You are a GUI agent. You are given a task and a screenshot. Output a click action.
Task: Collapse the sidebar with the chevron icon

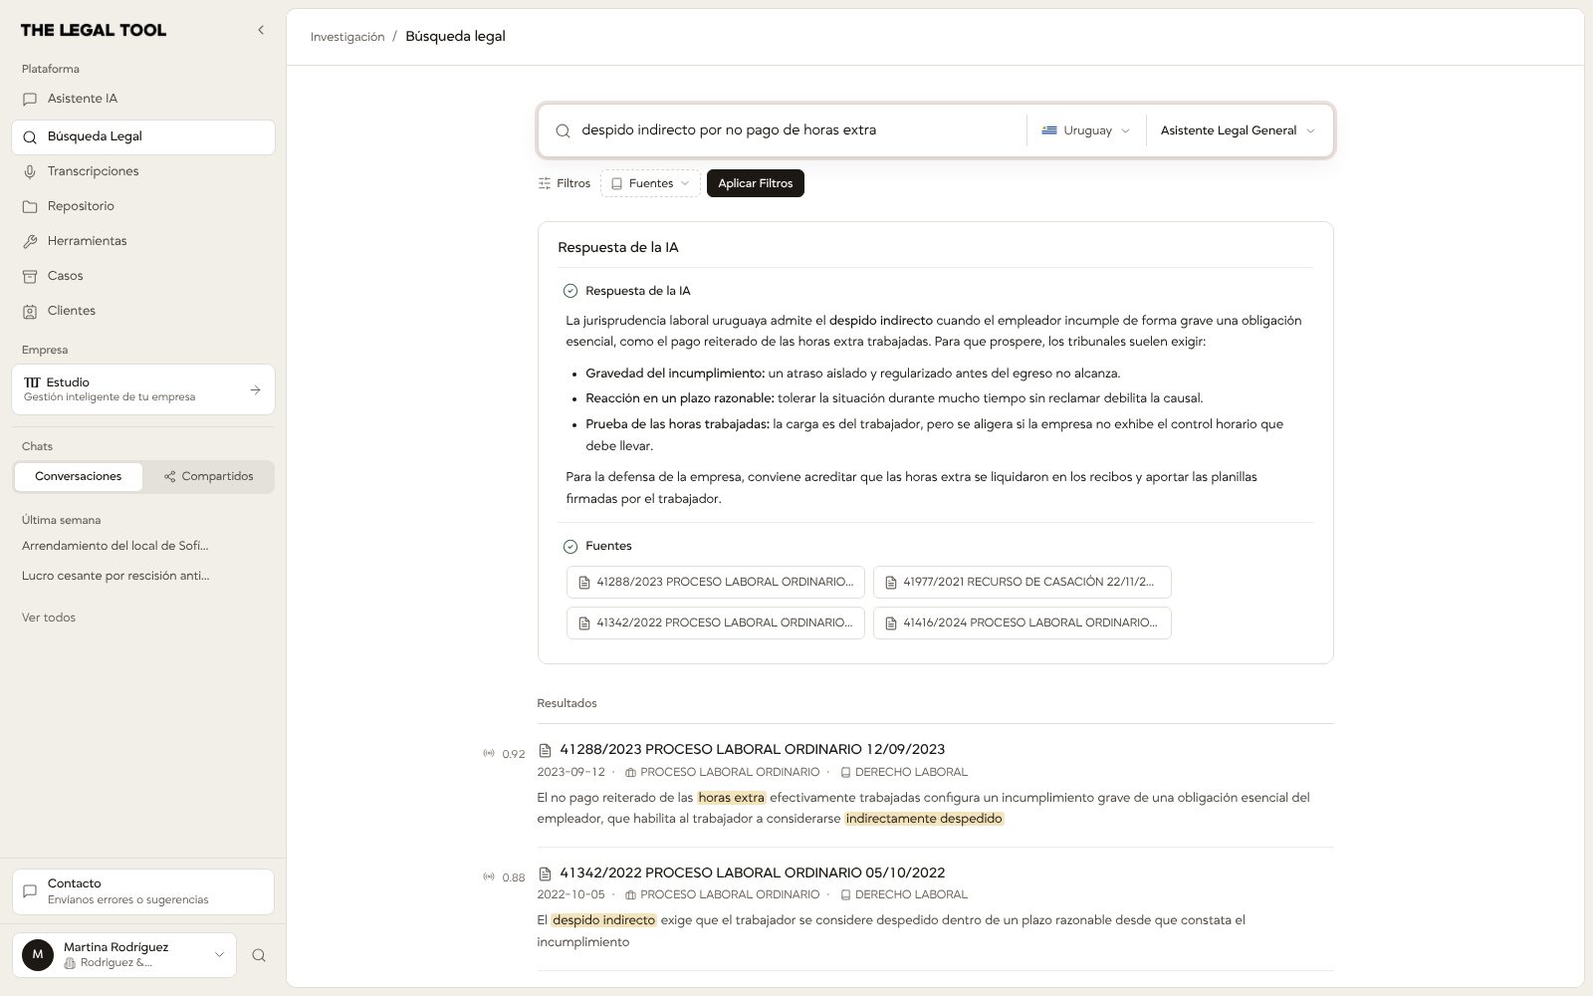click(x=261, y=30)
